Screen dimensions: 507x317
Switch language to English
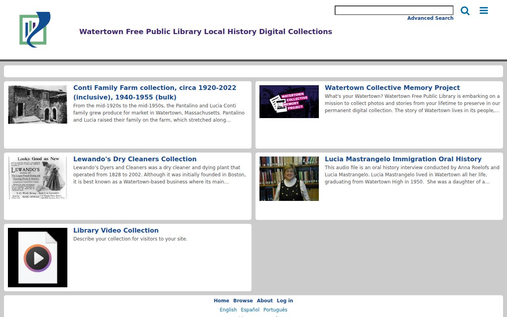coord(228,310)
